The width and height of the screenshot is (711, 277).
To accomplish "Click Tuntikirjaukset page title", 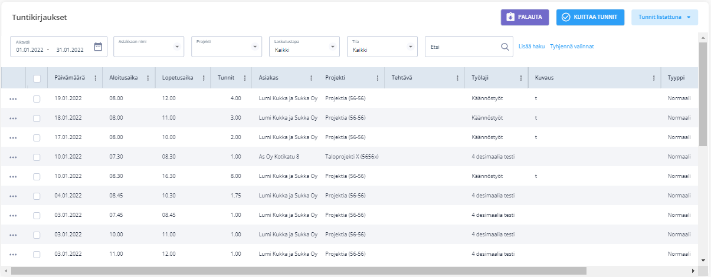I will [x=40, y=17].
